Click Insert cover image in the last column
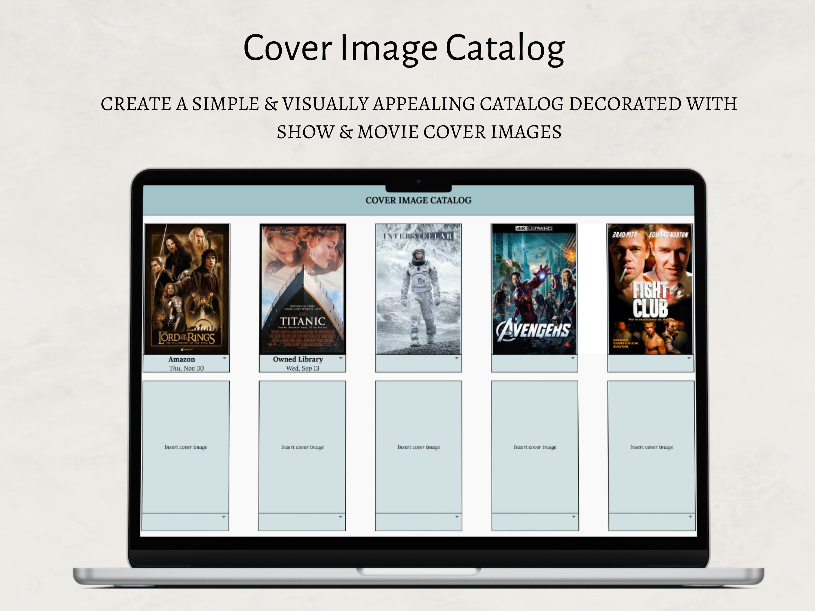815x611 pixels. (x=651, y=447)
